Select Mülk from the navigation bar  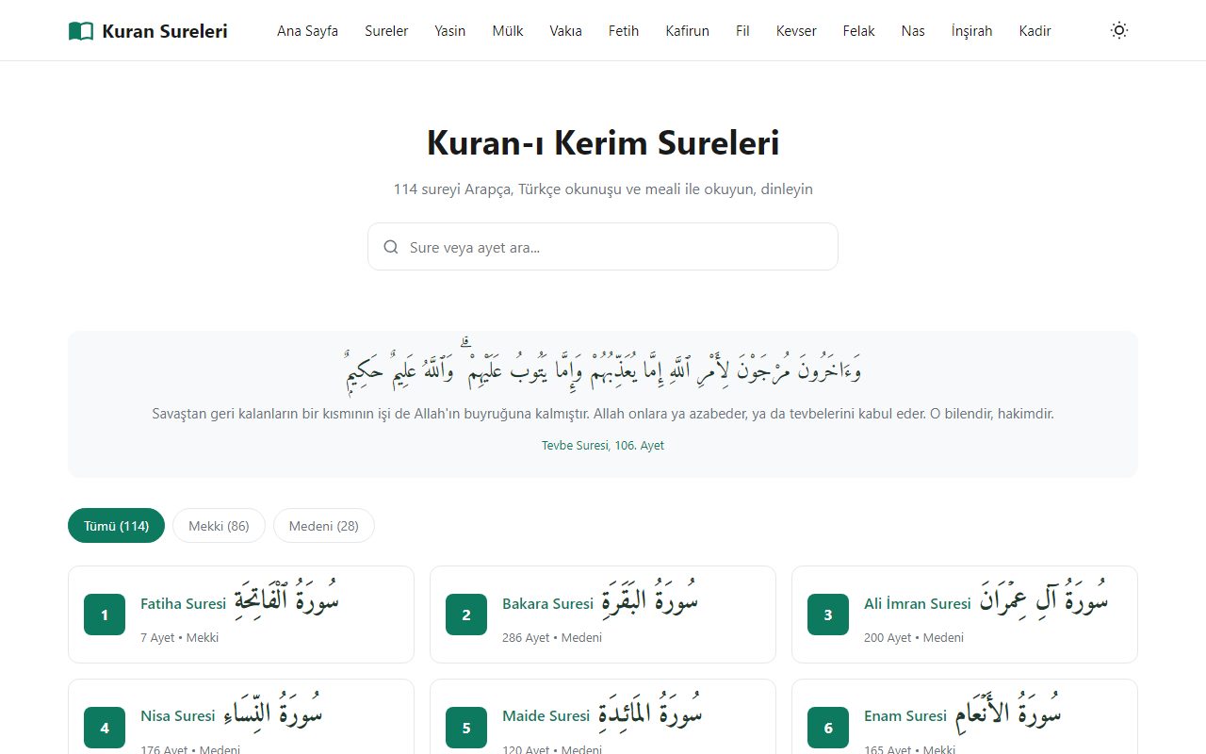point(508,31)
